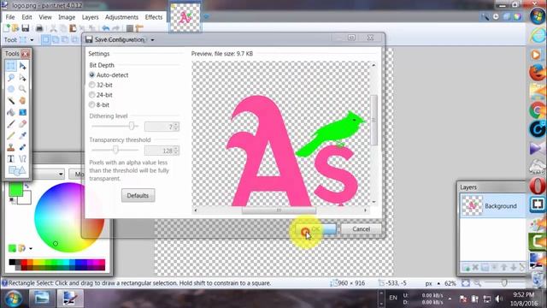
Task: Click the Cancel button
Action: coord(361,229)
